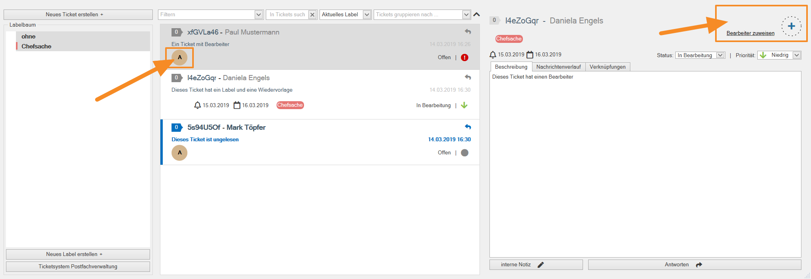
Task: Click Neues Ticket erstellen button
Action: click(78, 15)
